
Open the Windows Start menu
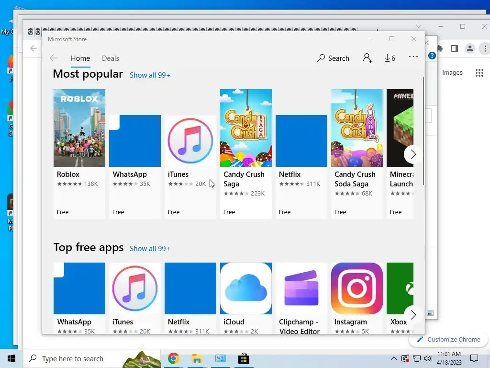coord(11,358)
